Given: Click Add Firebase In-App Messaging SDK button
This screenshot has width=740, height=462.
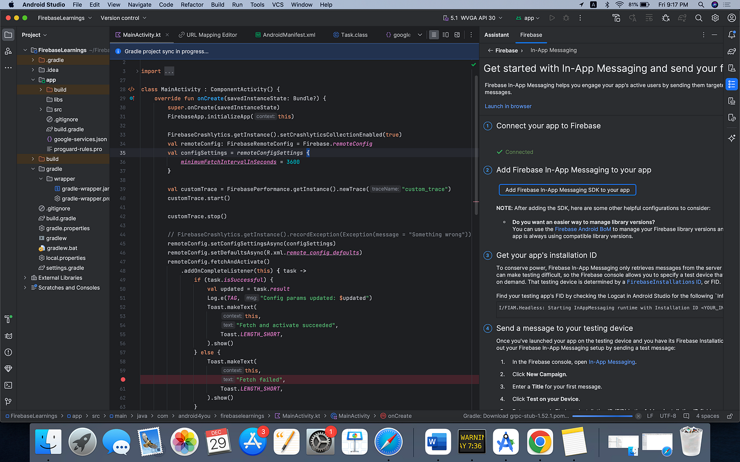Looking at the screenshot, I should (x=567, y=189).
